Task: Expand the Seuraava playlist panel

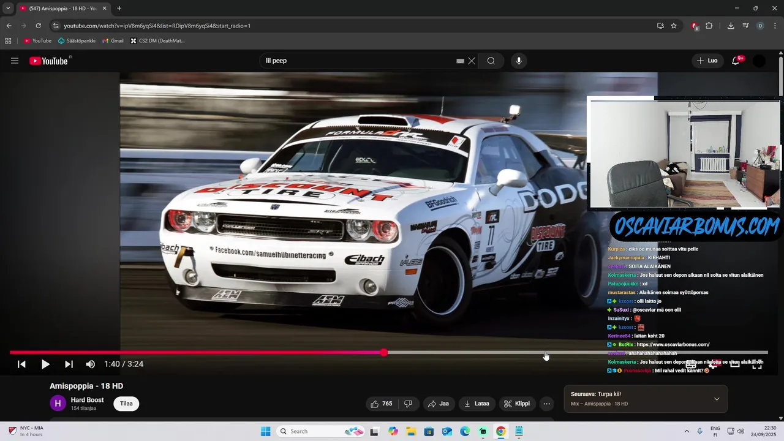Action: (717, 399)
